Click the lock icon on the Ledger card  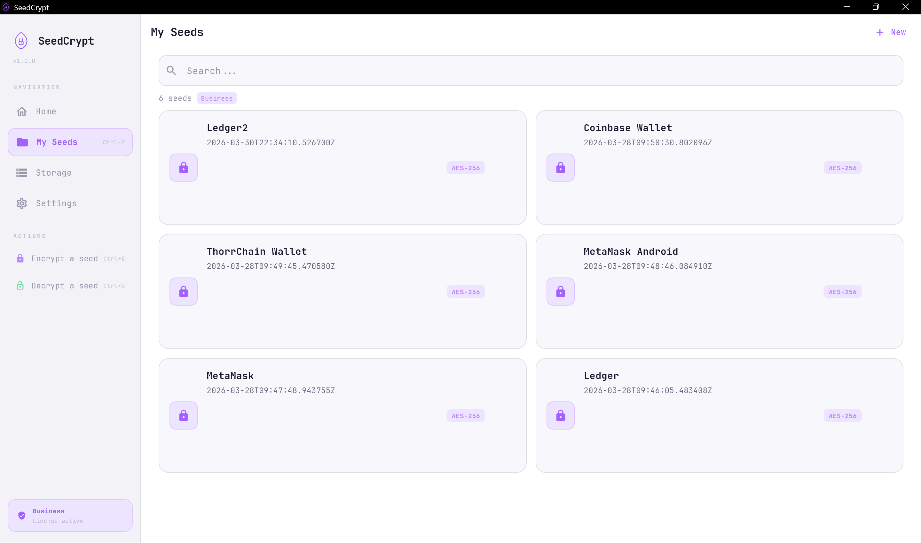[x=560, y=415]
